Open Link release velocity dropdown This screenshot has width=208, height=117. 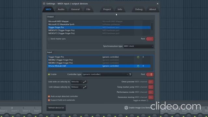tap(76, 87)
